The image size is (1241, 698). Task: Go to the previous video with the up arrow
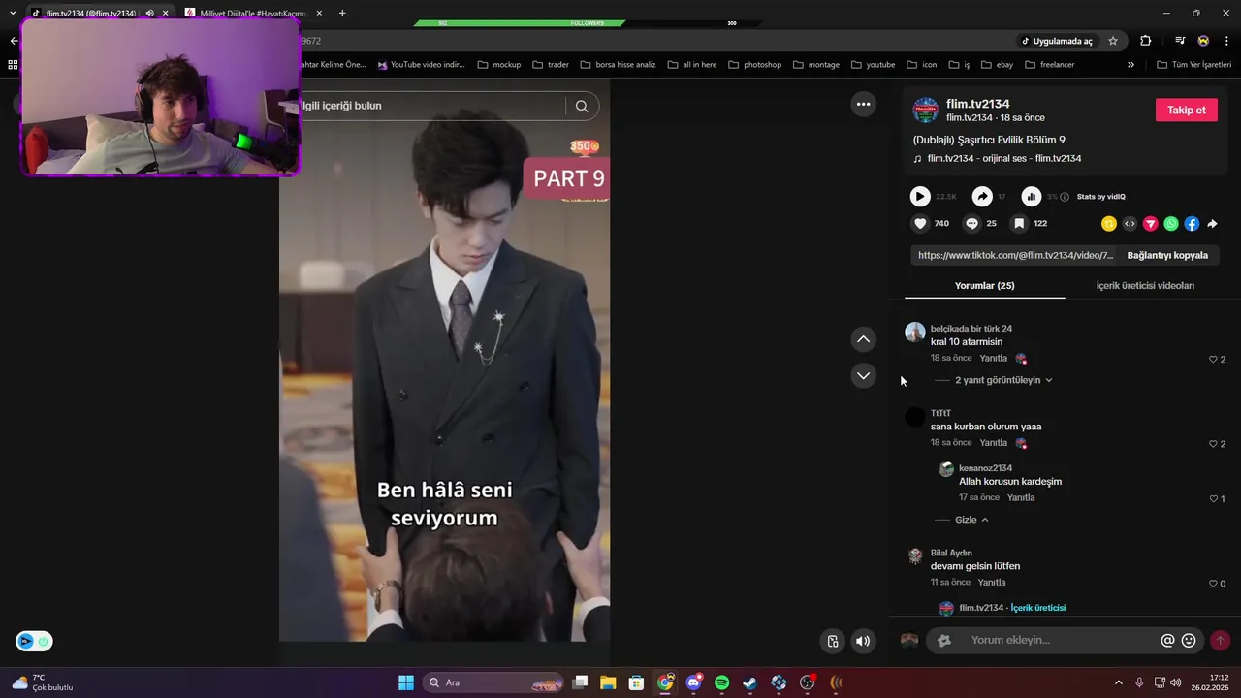[x=863, y=339]
